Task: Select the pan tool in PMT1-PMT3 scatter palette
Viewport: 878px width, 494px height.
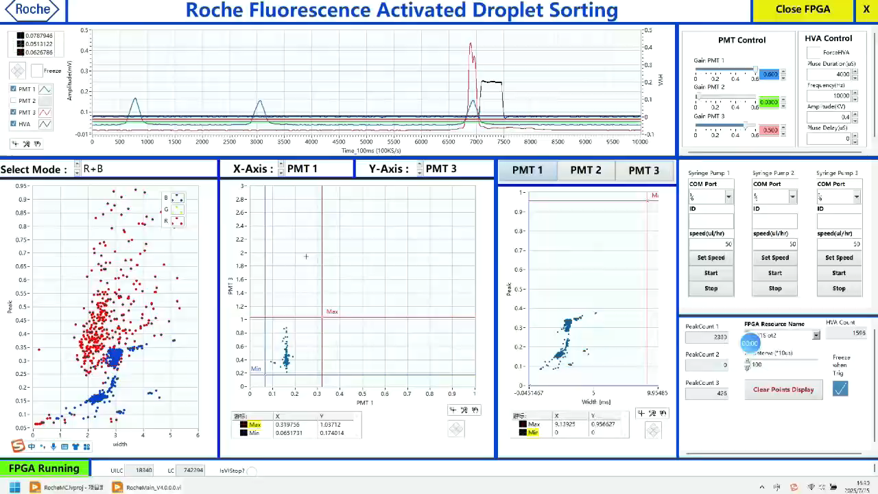Action: 476,410
